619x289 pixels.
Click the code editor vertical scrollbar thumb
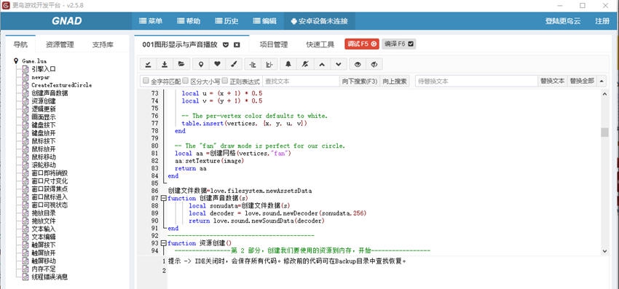(x=604, y=132)
